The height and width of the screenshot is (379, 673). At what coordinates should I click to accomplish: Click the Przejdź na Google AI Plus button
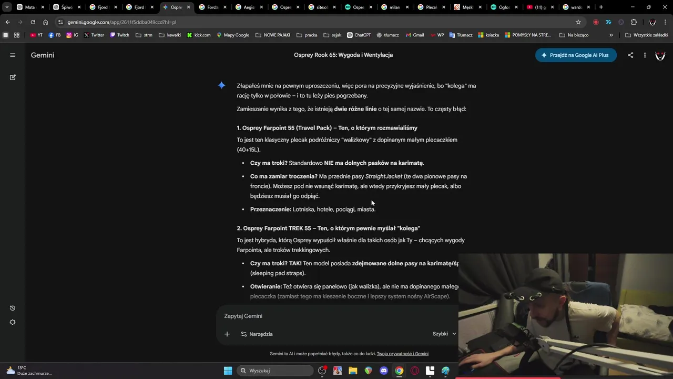[576, 55]
